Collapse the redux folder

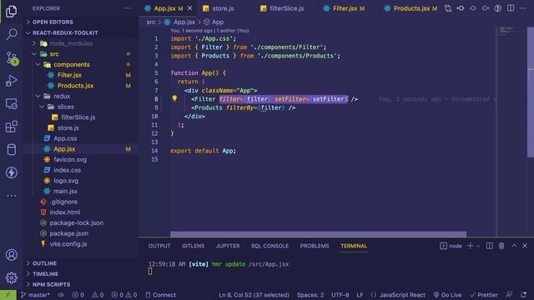[x=81, y=96]
